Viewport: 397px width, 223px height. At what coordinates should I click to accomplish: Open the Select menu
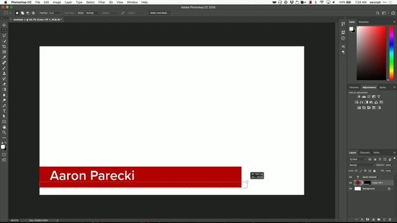coord(90,2)
